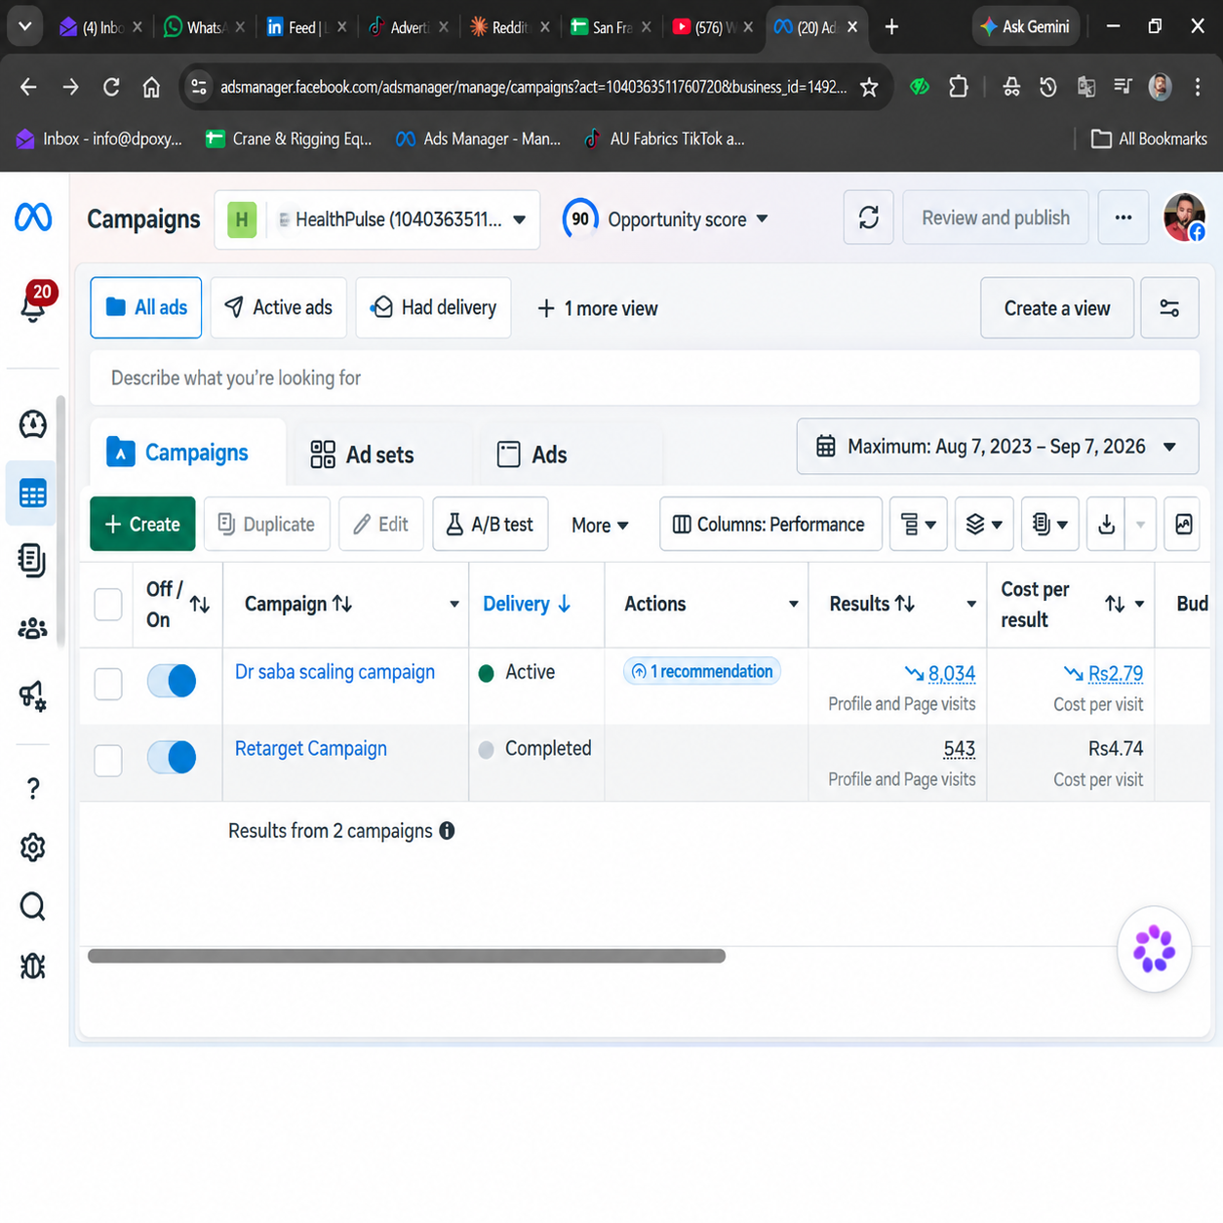Turn off the Dr saba scaling campaign toggle

[x=172, y=681]
